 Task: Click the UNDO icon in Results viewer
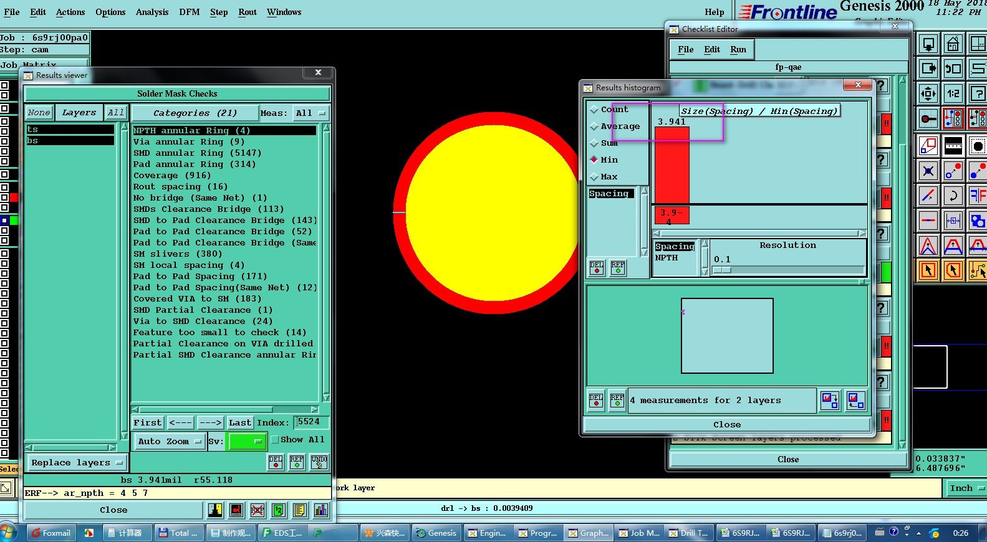pos(319,462)
